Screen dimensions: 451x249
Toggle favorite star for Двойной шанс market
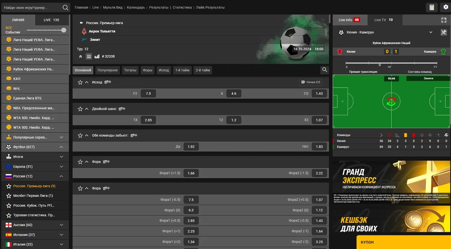(80, 109)
